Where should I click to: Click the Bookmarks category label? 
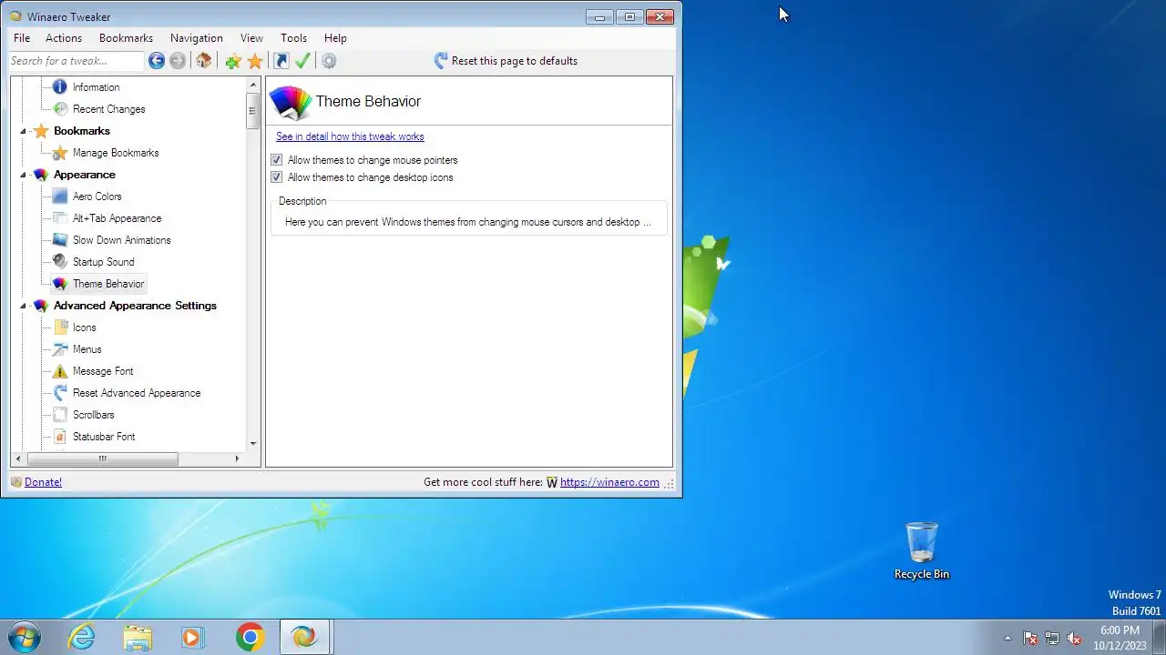[x=81, y=131]
